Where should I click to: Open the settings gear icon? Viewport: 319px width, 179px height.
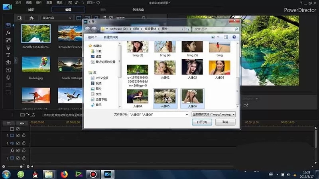(x=98, y=3)
